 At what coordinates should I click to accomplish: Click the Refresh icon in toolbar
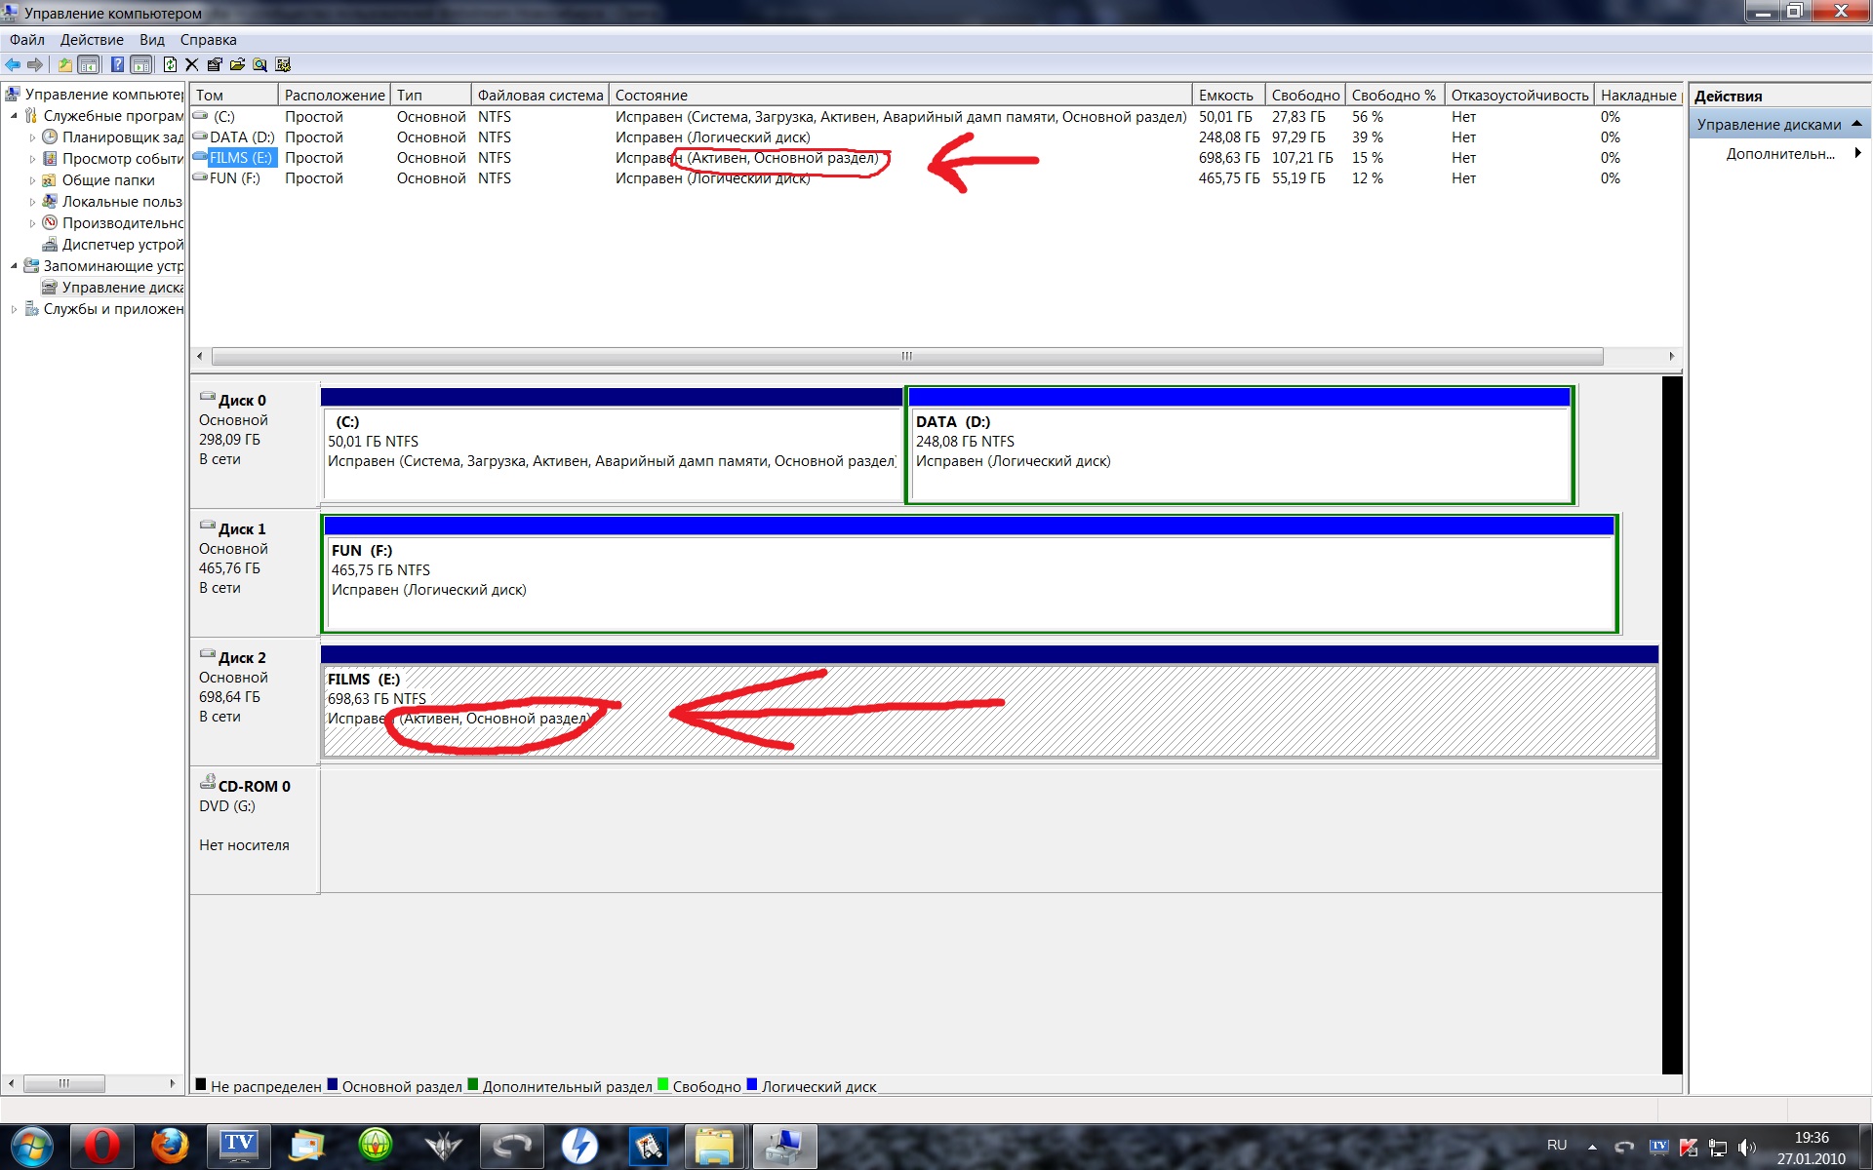coord(170,64)
